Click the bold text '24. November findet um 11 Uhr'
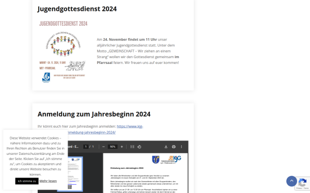This screenshot has width=310, height=193. [x=130, y=40]
